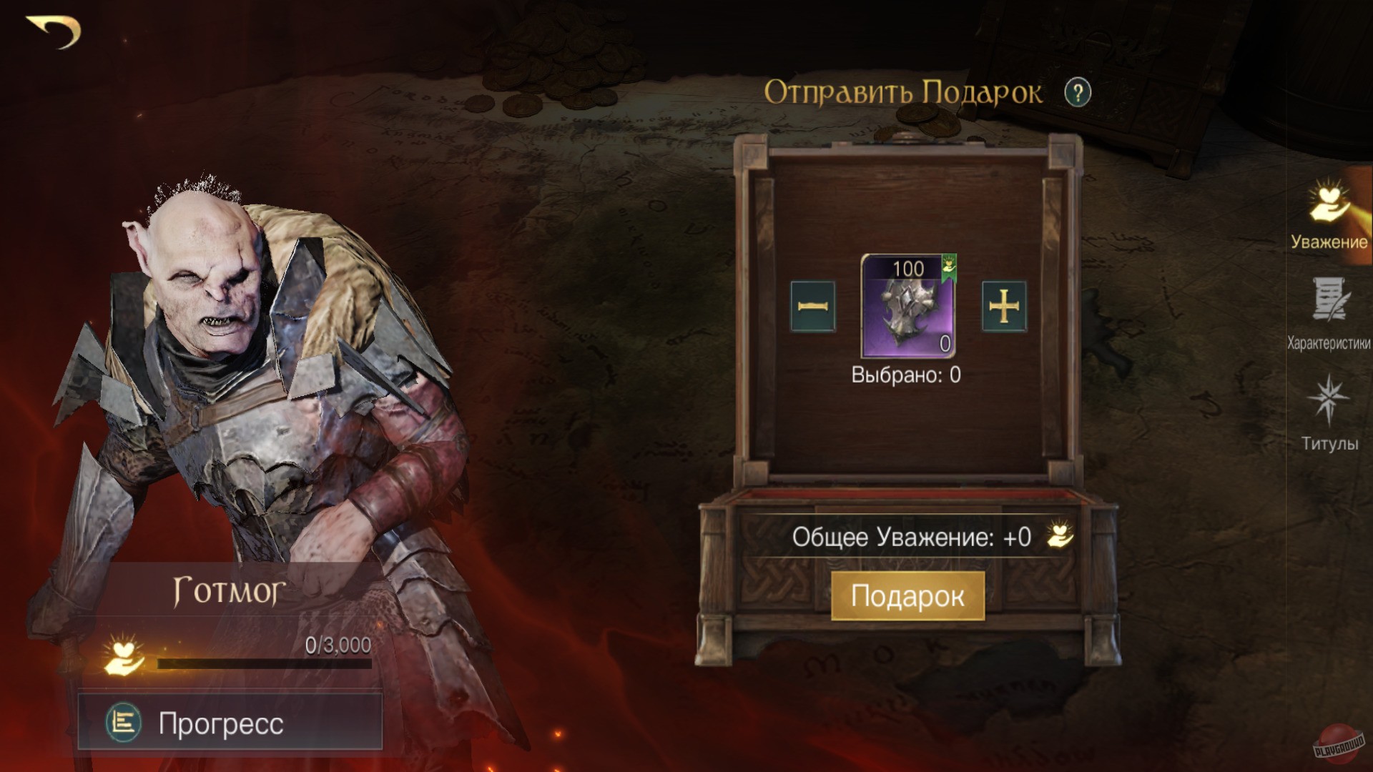Open help next to Отправить Подарок
1373x772 pixels.
1078,93
